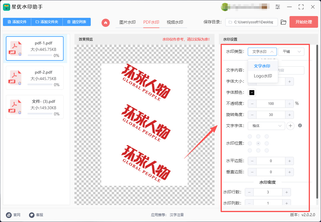Screen dimensions: 321x222
Task: Click the app logo in the title bar
Action: click(x=6, y=7)
